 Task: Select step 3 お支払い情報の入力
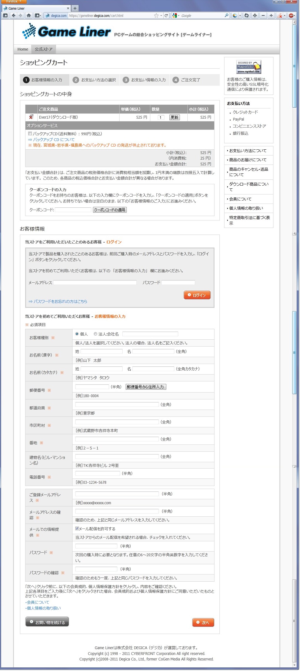click(x=144, y=80)
